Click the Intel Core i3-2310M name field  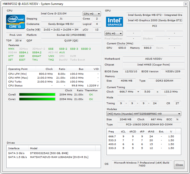click(x=54, y=14)
